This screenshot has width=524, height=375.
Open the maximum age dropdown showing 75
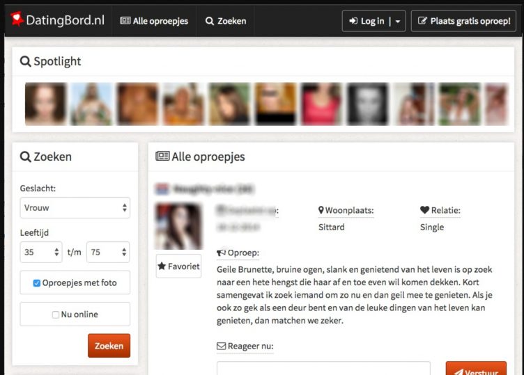[x=108, y=253]
